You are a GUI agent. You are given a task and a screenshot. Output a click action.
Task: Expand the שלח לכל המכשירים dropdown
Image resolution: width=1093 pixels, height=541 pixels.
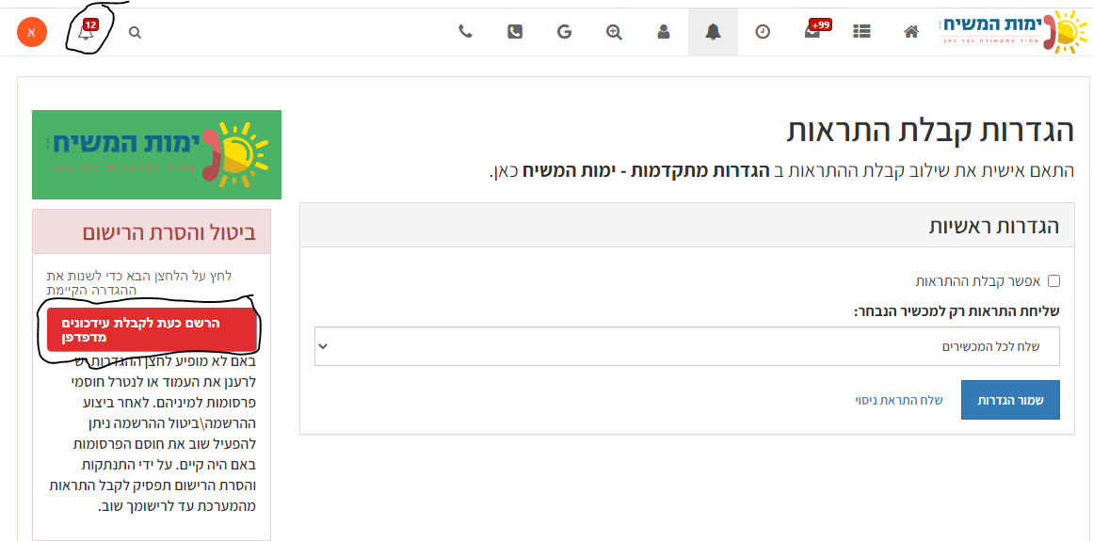point(687,346)
